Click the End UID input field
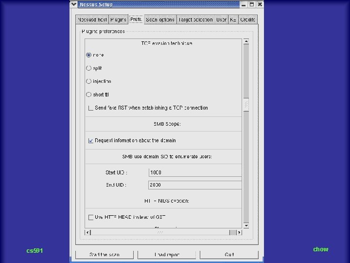The image size is (350, 263). (195, 185)
